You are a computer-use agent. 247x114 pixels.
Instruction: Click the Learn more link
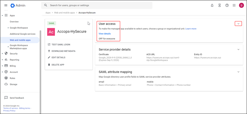coord(191,29)
